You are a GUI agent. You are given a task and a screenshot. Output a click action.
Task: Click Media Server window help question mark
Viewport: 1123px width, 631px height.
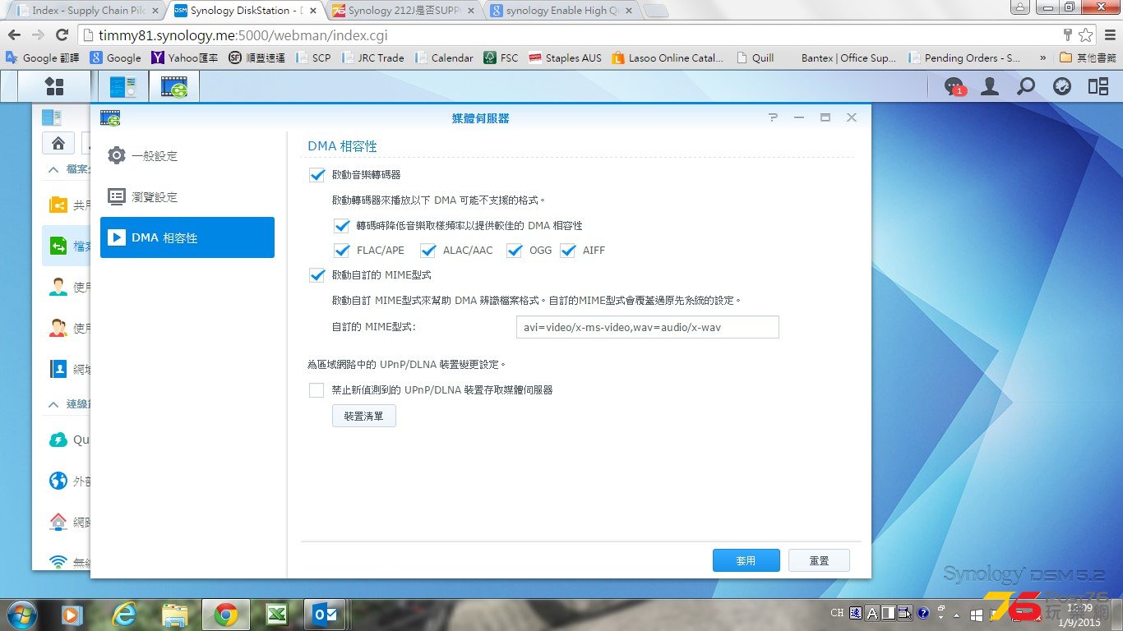[773, 117]
